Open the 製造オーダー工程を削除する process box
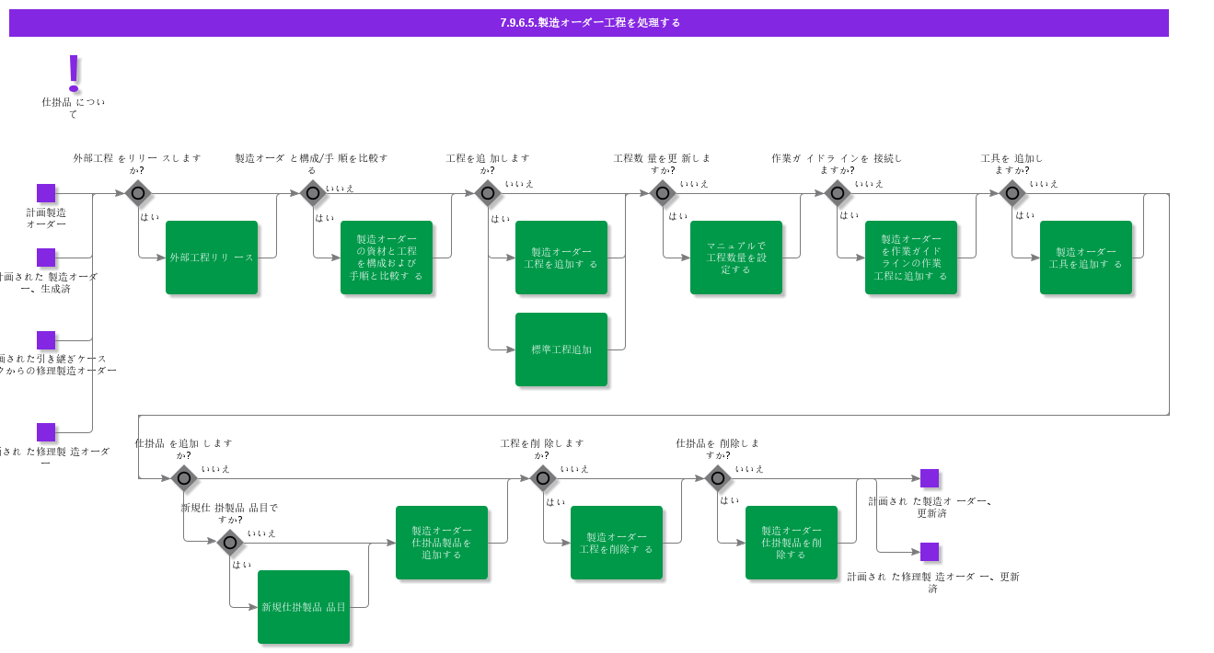Screen dimensions: 1214x653 pos(617,543)
